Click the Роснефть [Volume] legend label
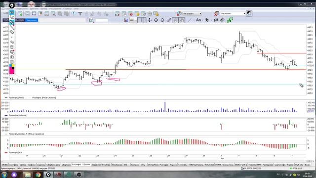Viewport: 316px width, 178px height. pyautogui.click(x=18, y=115)
